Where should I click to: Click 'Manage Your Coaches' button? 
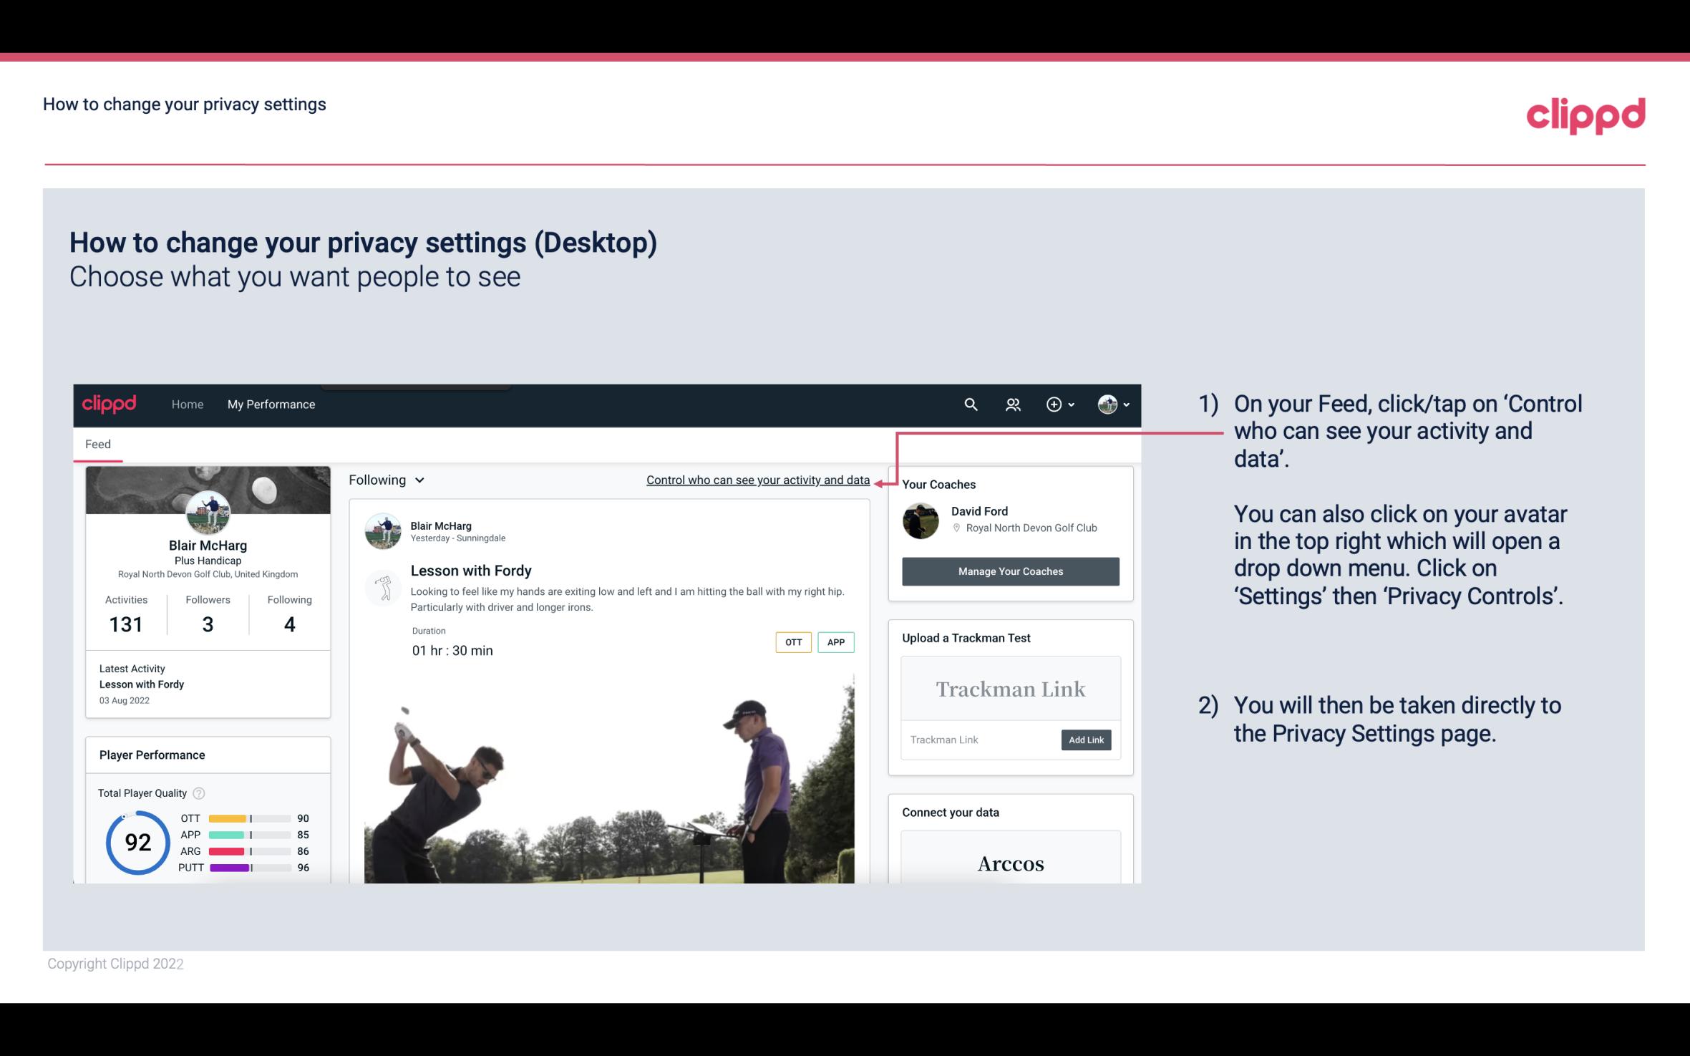click(1009, 571)
